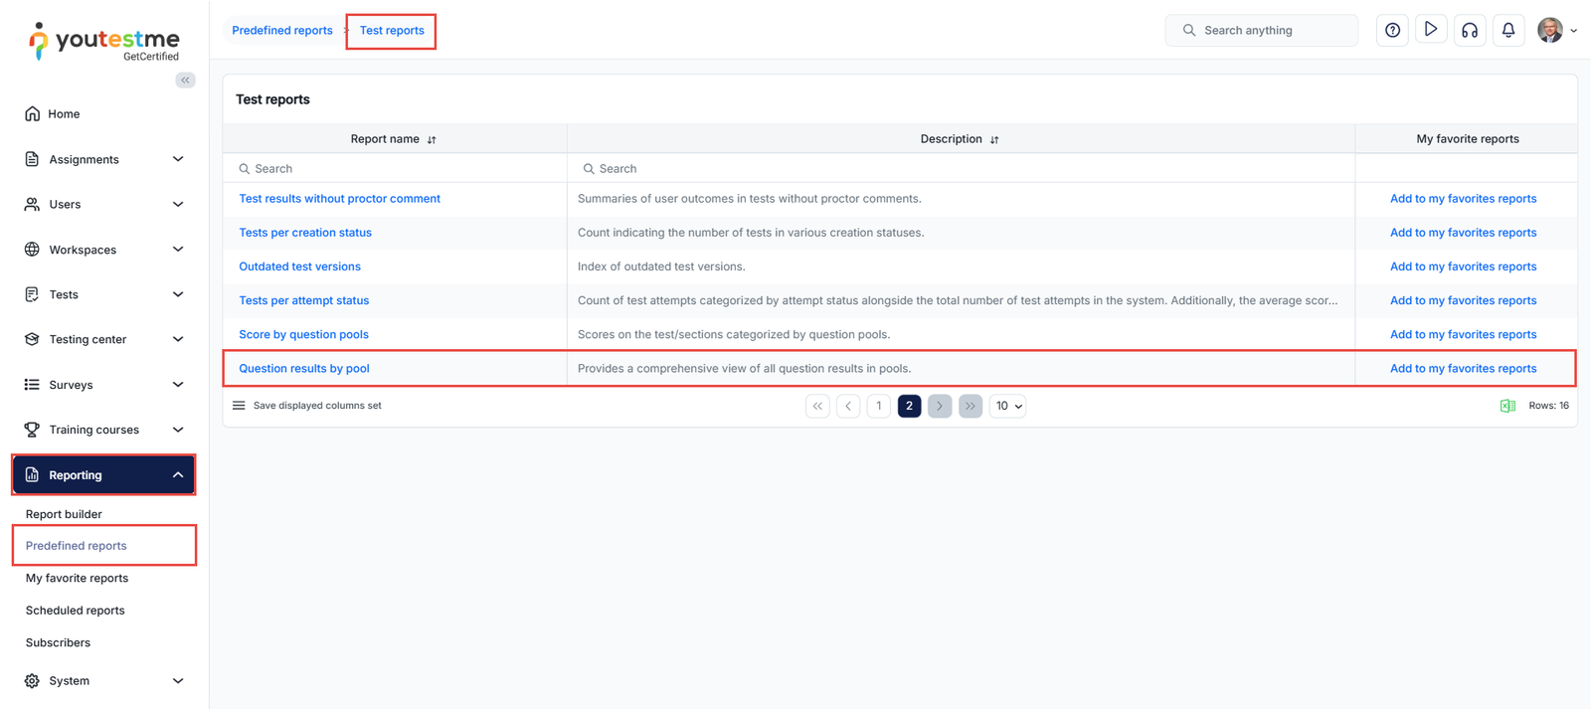
Task: Click the user profile avatar
Action: [x=1549, y=30]
